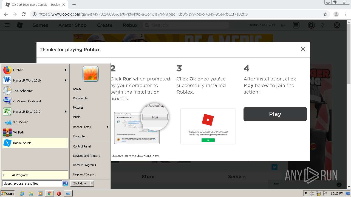Open Documents from the Start menu
Viewport: 351px width, 197px height.
click(x=90, y=98)
